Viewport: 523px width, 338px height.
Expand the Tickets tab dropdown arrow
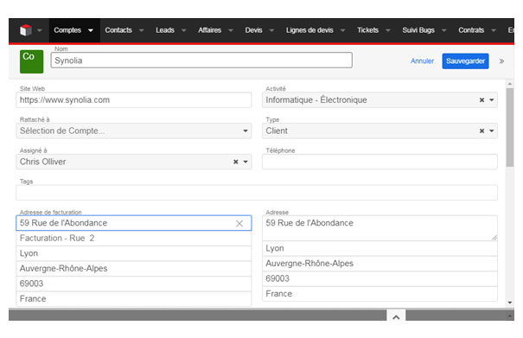click(x=388, y=30)
